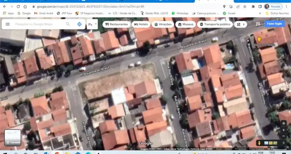Toggle the browser side panel icon
Image resolution: width=291 pixels, height=154 pixels.
[260, 7]
